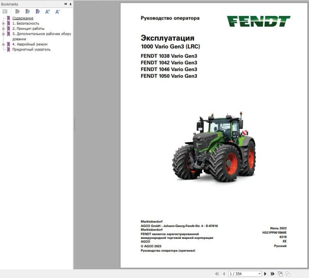The height and width of the screenshot is (278, 309).
Task: Click the Русский language label
Action: (280, 246)
